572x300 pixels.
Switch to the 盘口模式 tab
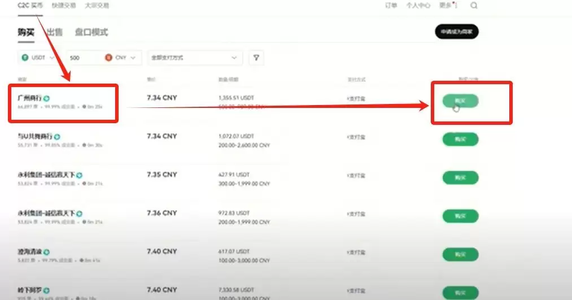pos(91,32)
